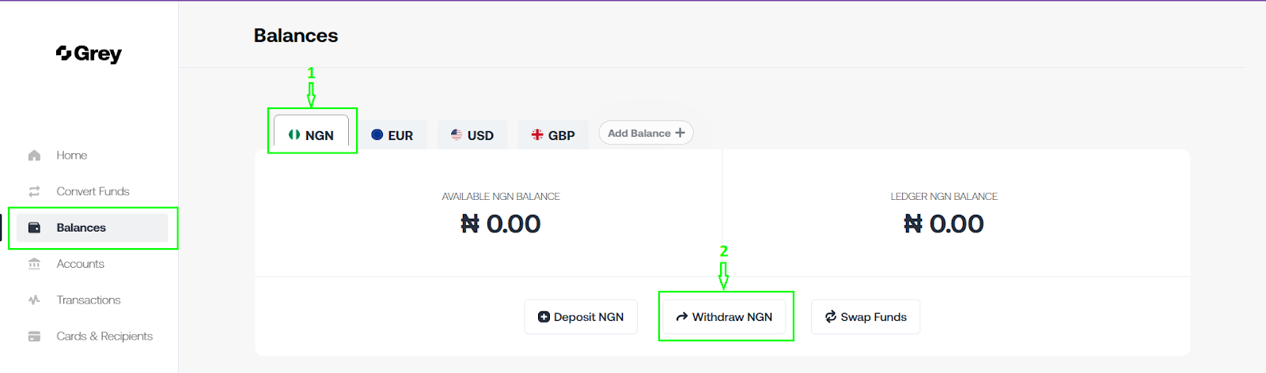The width and height of the screenshot is (1266, 373).
Task: Click the Swap Funds button
Action: (x=866, y=317)
